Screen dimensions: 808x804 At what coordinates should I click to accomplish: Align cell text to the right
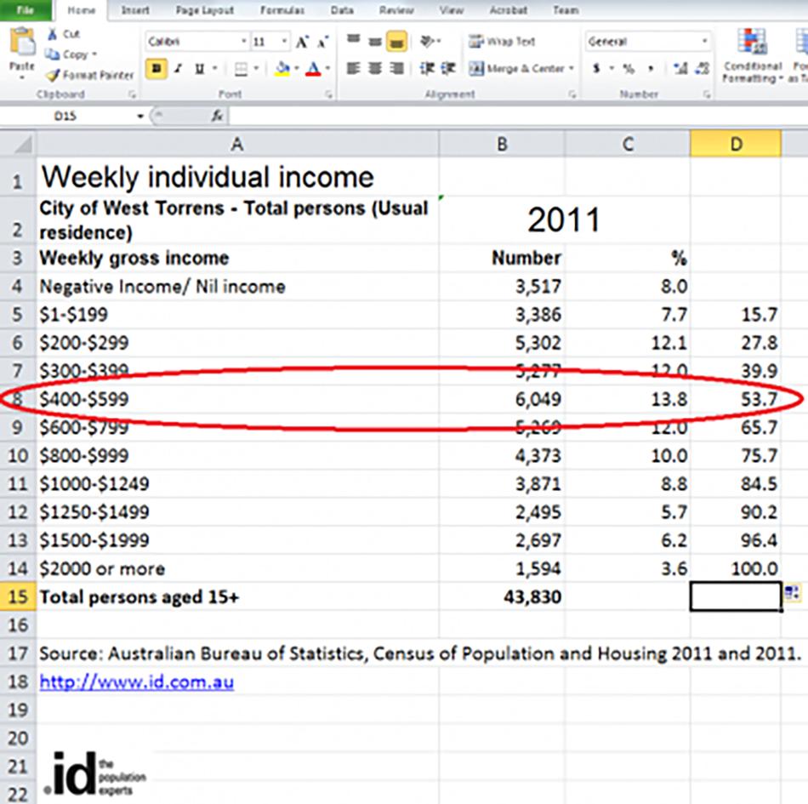click(x=396, y=68)
